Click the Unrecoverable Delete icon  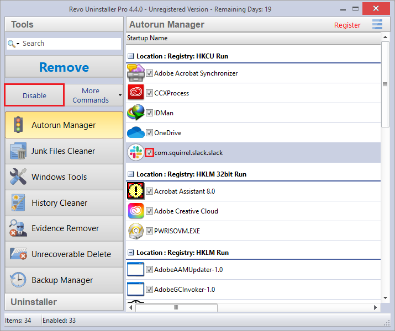[18, 254]
